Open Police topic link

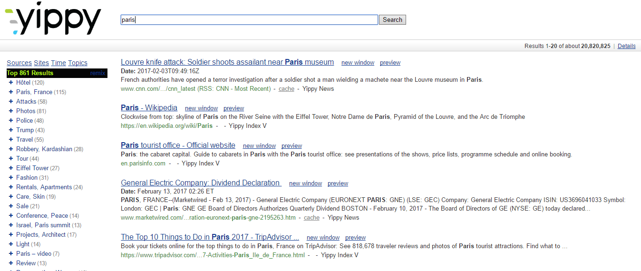25,121
